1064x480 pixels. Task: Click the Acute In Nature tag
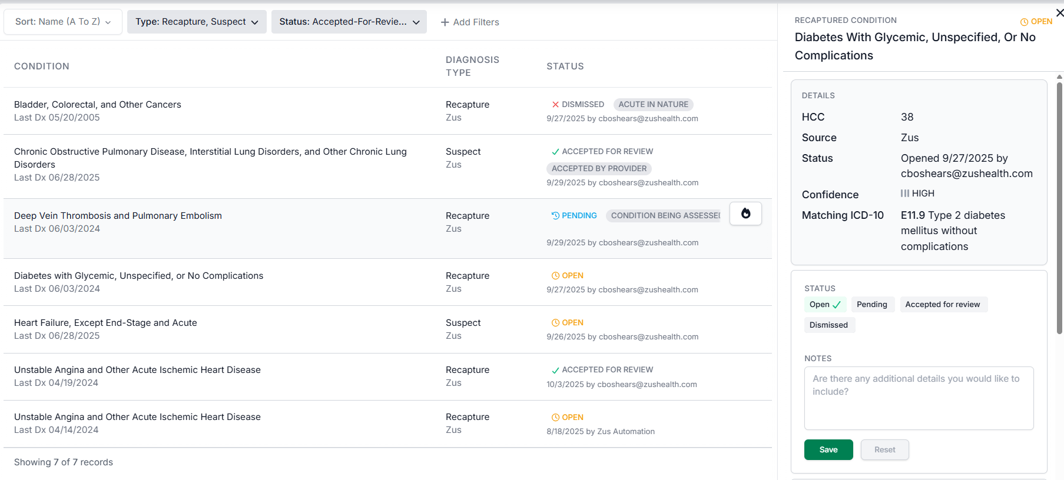point(653,105)
